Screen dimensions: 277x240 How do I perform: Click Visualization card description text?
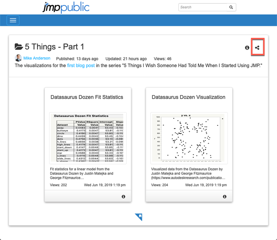[188, 173]
